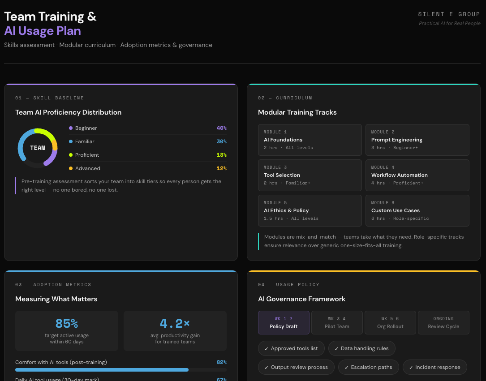Expand the Module 6 Custom Use Cases card
The width and height of the screenshot is (486, 381).
coord(417,210)
